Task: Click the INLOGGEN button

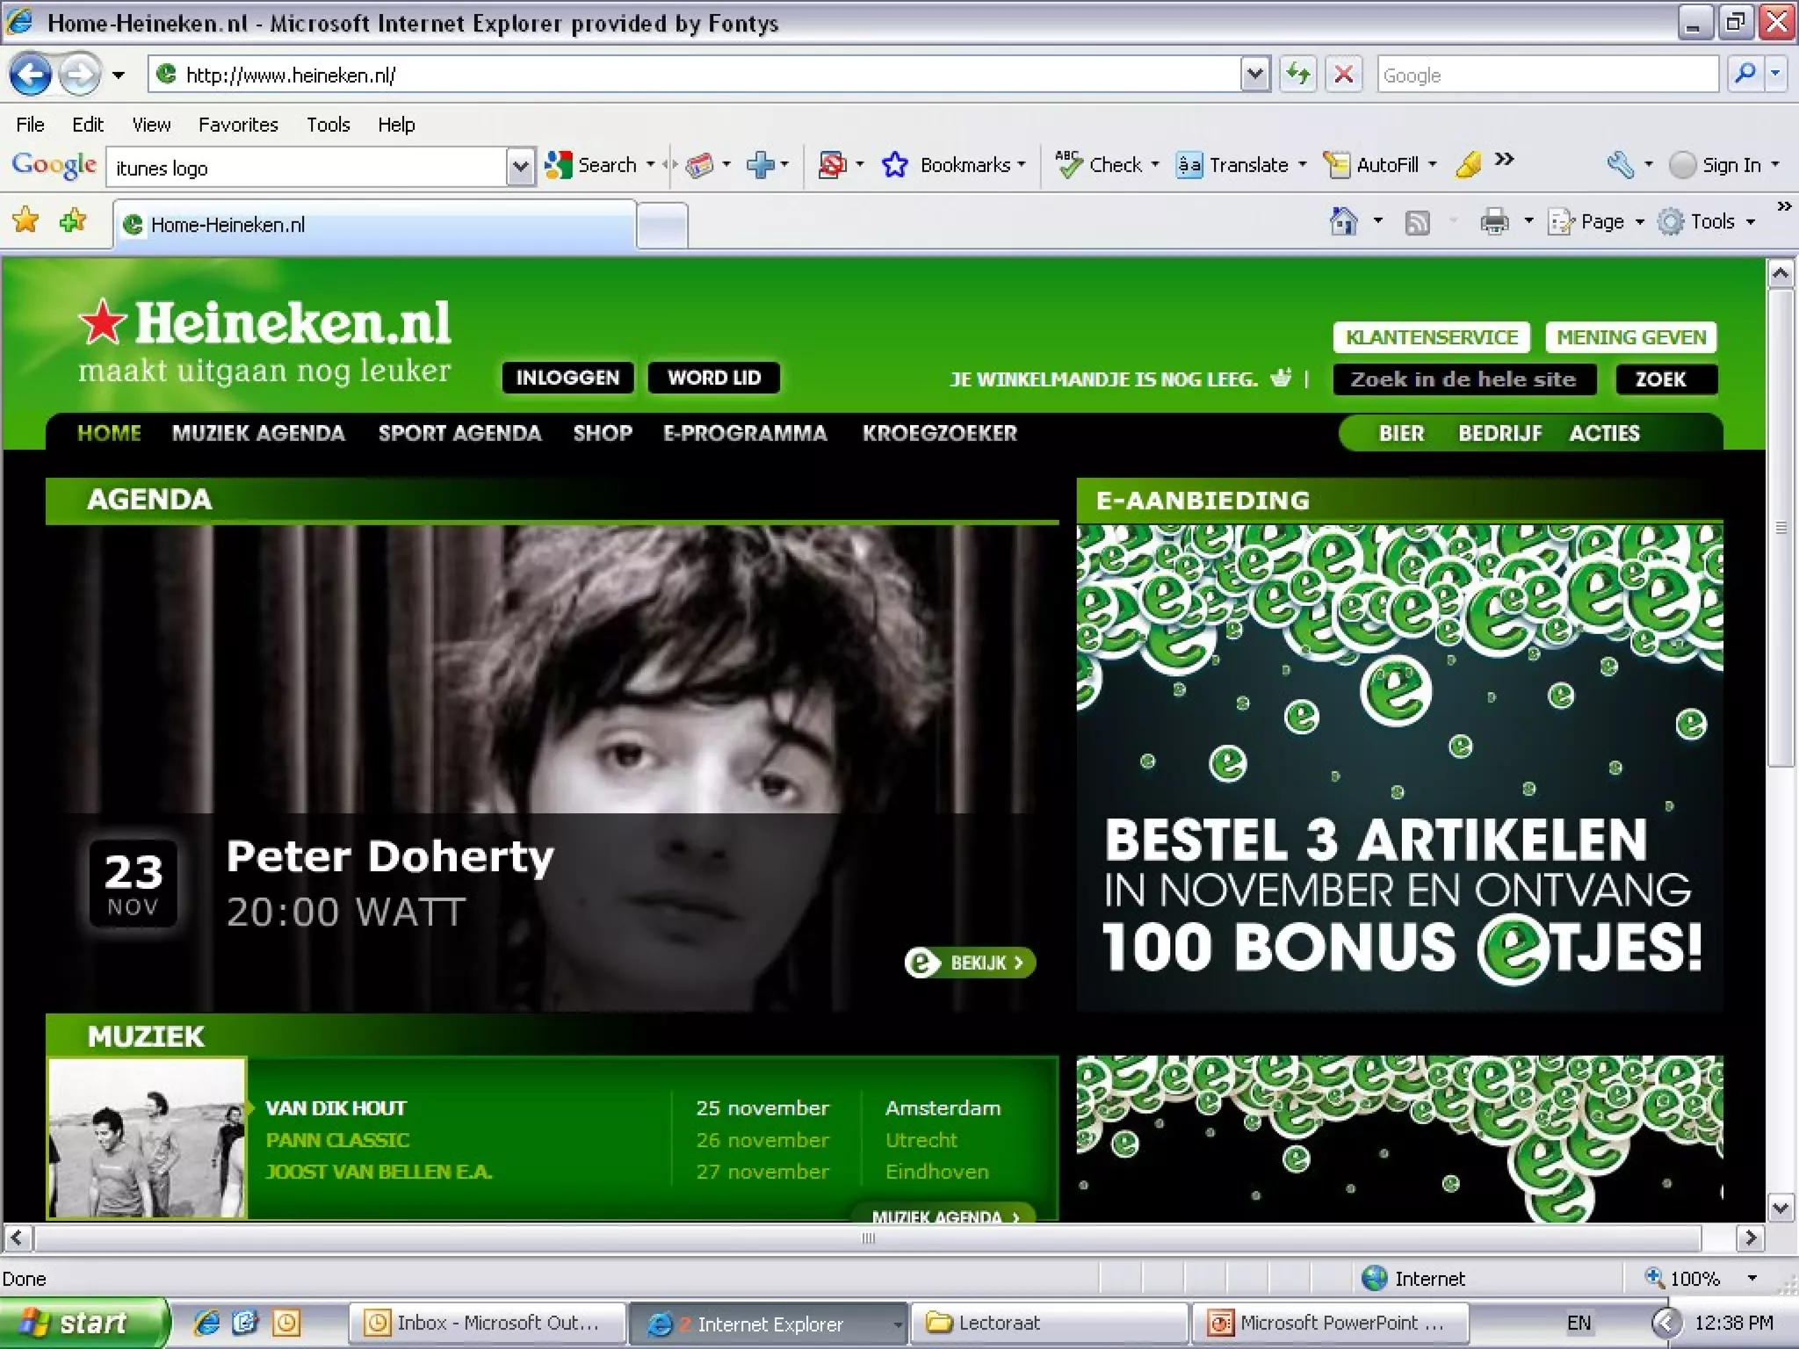Action: (x=567, y=378)
